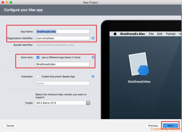182x132 pixels.
Task: Click the green zoom window button
Action: tap(11, 2)
